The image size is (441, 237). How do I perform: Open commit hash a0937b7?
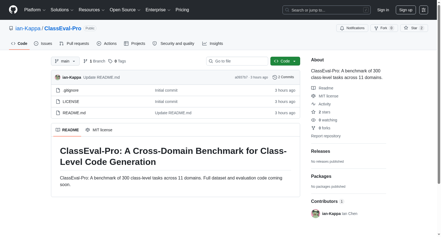pos(241,77)
